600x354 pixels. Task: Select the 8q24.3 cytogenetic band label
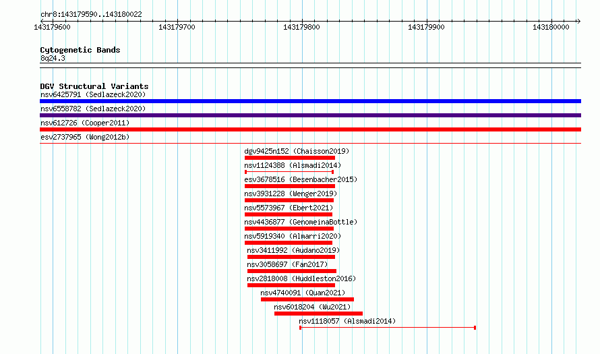(53, 58)
